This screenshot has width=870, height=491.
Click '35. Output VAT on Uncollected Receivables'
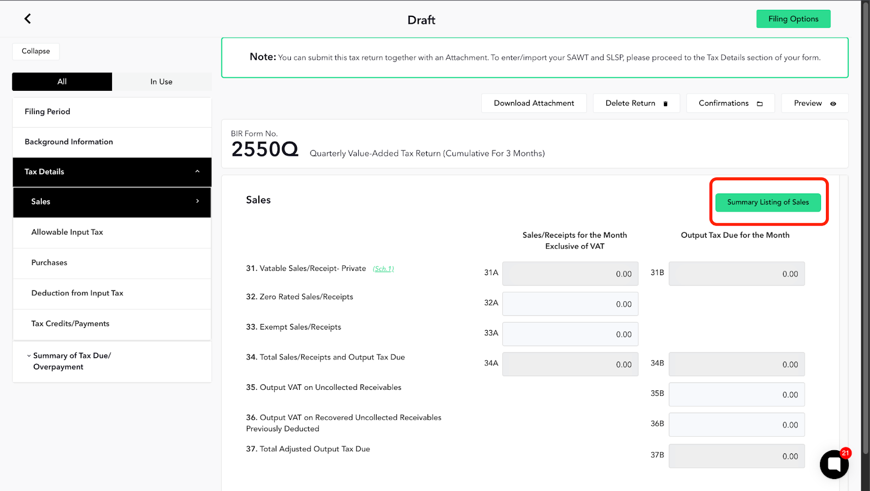click(324, 387)
